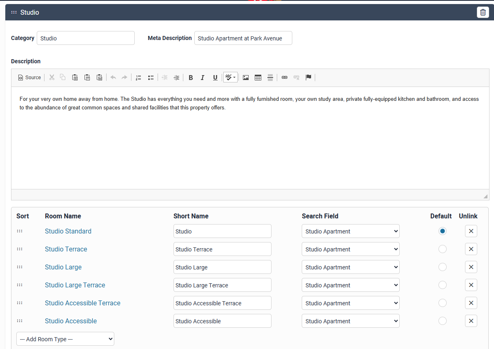Screen dimensions: 494x349
Task: Unlink the Studio Terrace room
Action: point(471,249)
